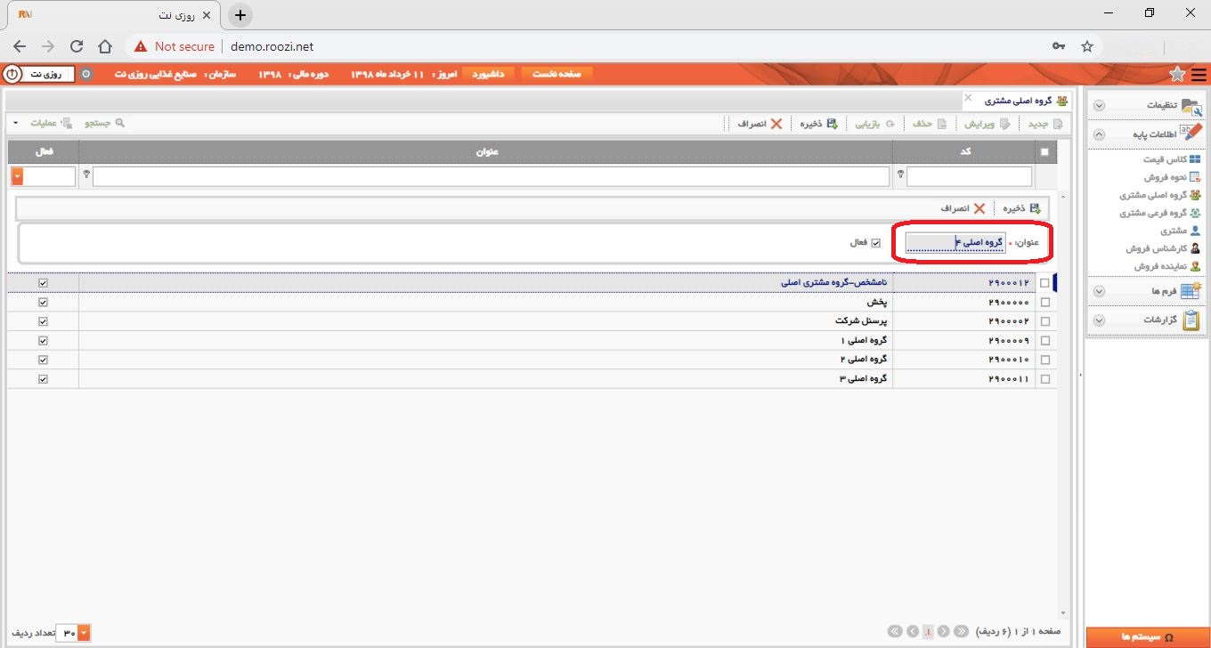
Task: Sort by the عنوان column header
Action: (486, 151)
